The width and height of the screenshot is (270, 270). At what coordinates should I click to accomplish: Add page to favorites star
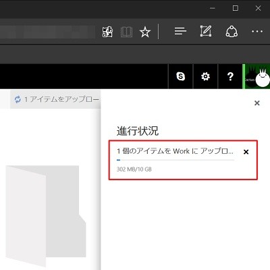[x=145, y=32]
